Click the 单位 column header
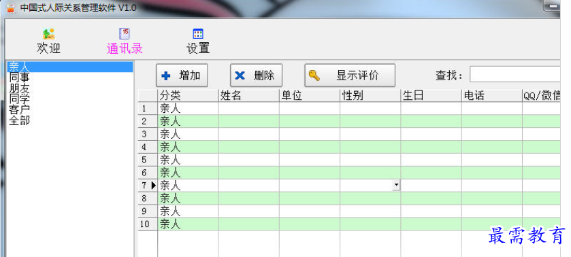Screen dimensions: 571x257 coord(310,95)
